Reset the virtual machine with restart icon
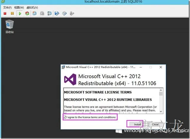 pos(27,13)
